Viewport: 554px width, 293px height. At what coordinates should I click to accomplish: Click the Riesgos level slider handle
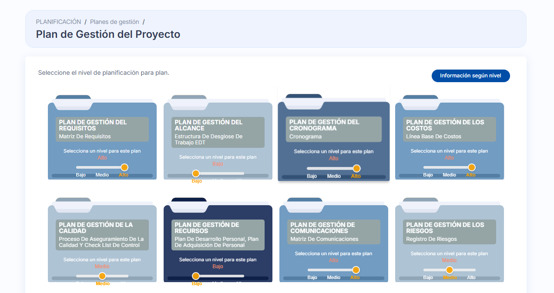pos(450,270)
